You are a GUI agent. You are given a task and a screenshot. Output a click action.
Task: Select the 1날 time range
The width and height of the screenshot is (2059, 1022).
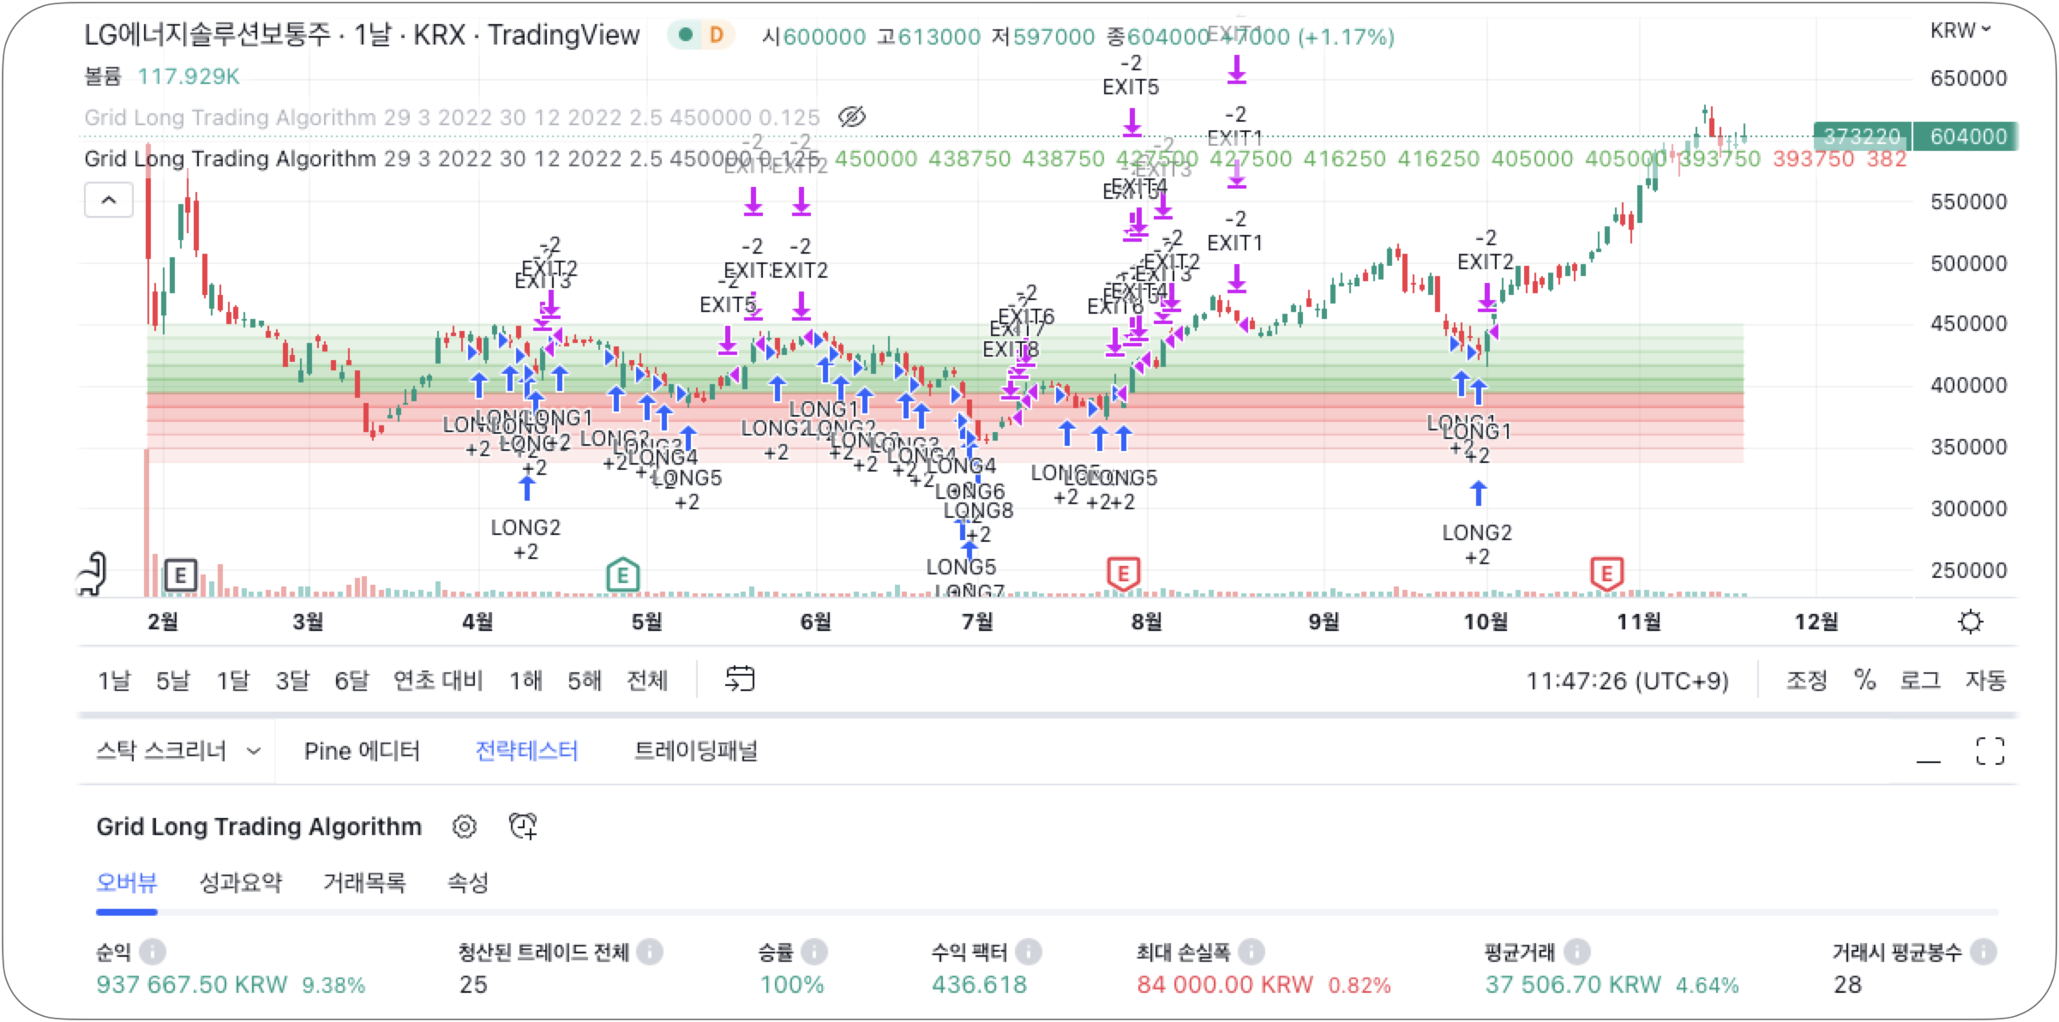pos(114,681)
